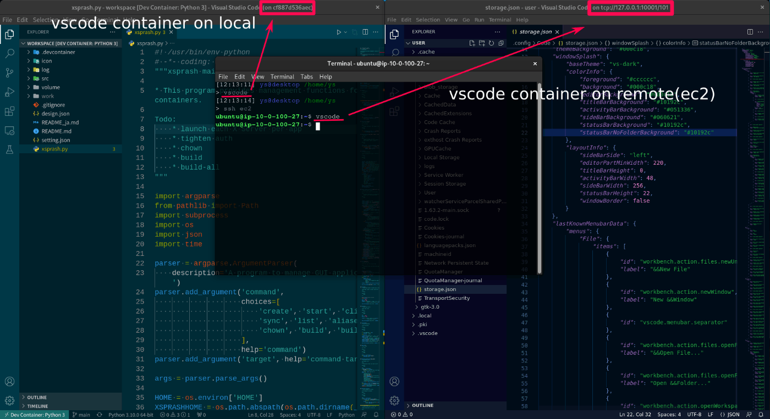Open Search view in left VS Code window

pyautogui.click(x=9, y=54)
